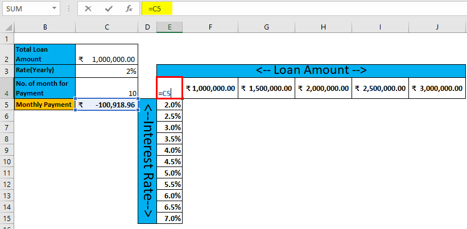Click the 2.0% interest rate cell
Screen dimensions: 467x229
[170, 105]
